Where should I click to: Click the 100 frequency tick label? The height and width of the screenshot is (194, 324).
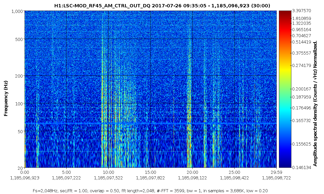[x=19, y=104]
